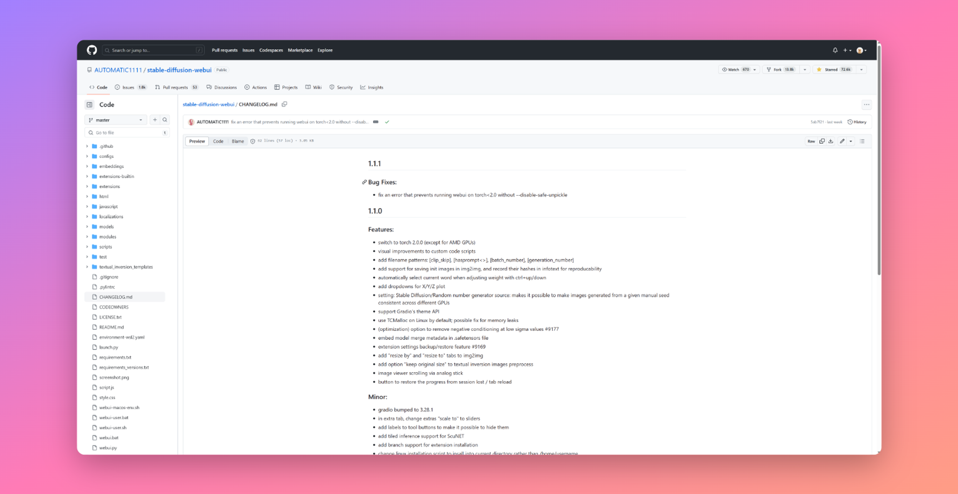The width and height of the screenshot is (958, 494).
Task: Open the launch.py file
Action: click(109, 348)
